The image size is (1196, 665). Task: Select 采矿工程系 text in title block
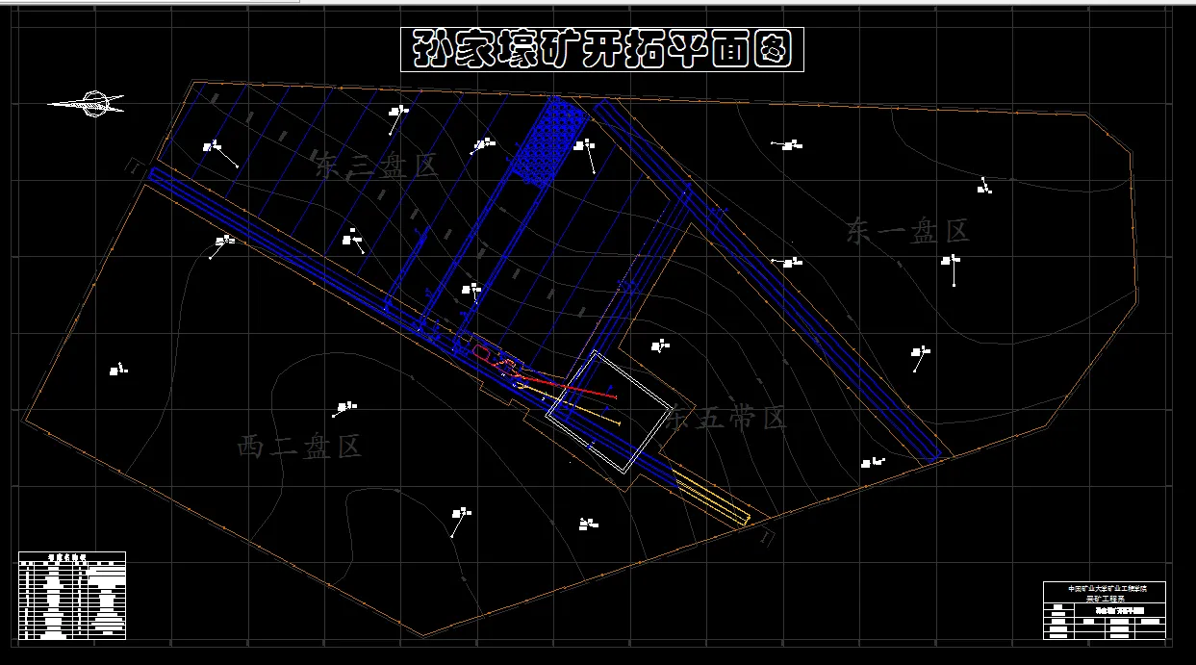[x=1104, y=597]
